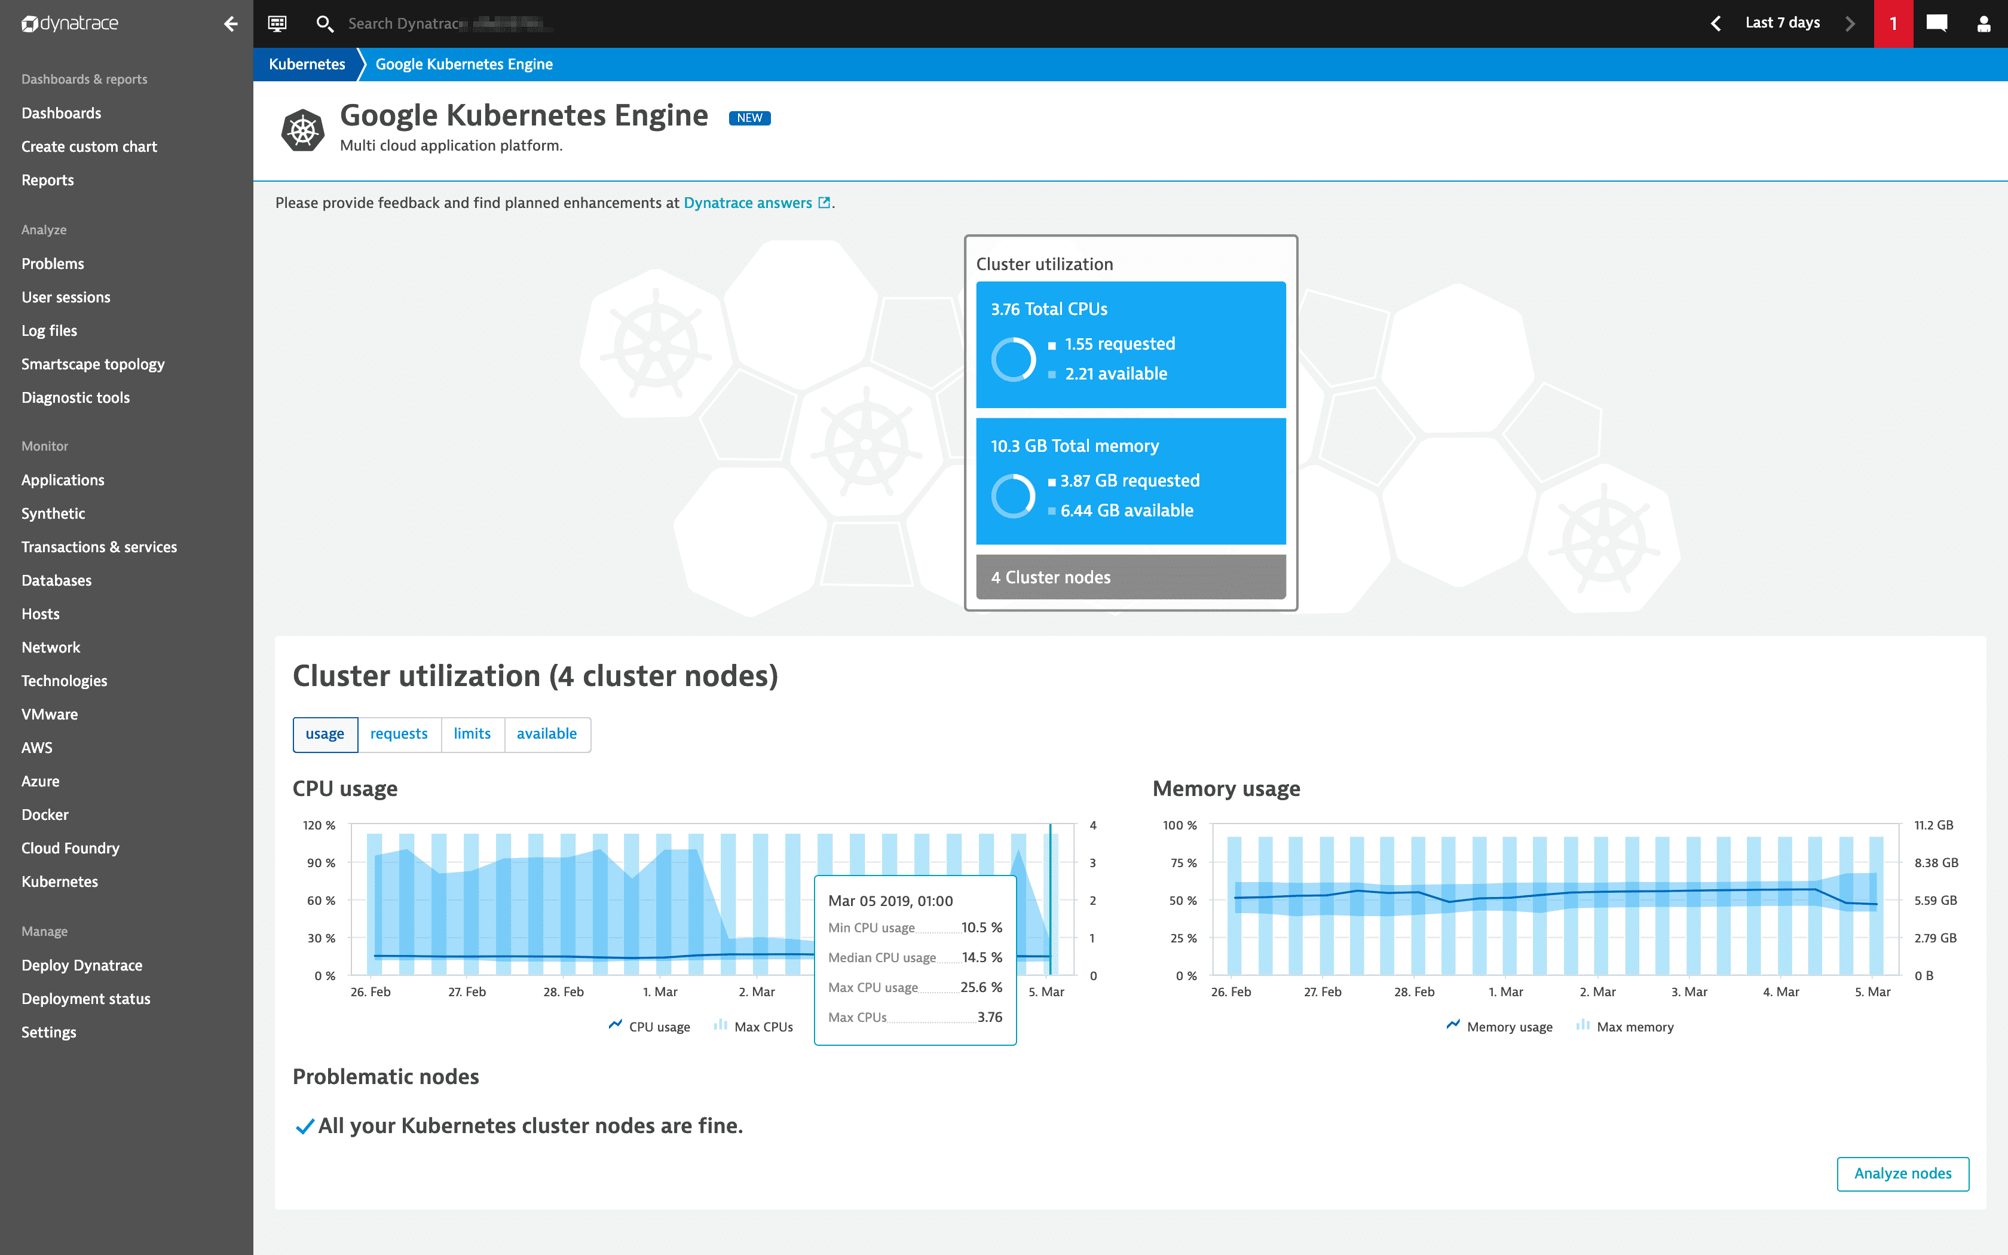Open Applications in sidebar

pos(63,480)
